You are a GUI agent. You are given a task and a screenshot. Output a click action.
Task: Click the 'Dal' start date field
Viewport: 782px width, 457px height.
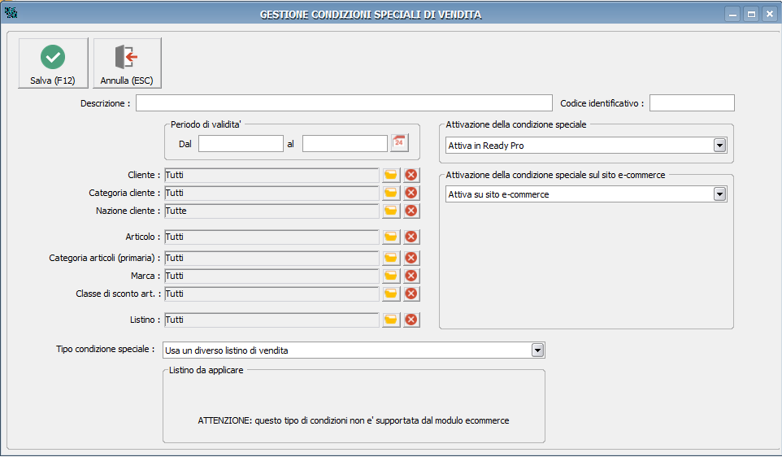[x=241, y=143]
